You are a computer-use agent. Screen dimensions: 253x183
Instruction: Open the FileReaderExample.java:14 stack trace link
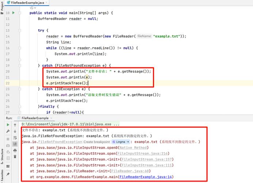146,177
